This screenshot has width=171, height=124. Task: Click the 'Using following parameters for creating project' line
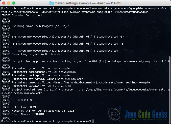(86, 61)
